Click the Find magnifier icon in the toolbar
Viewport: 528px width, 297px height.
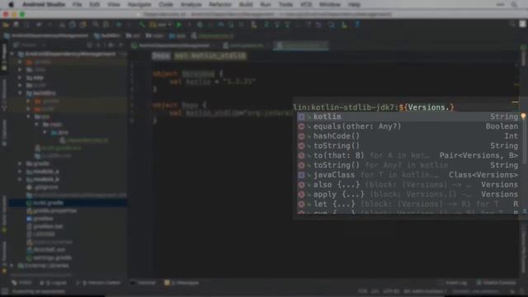(x=96, y=25)
